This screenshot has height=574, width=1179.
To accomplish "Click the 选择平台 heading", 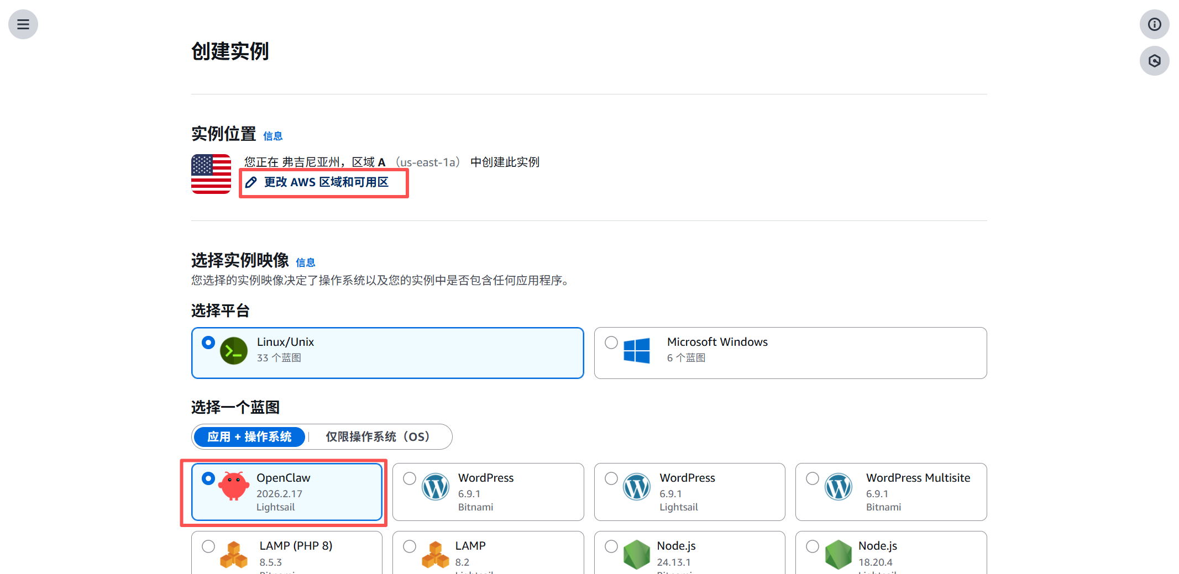I will 221,310.
